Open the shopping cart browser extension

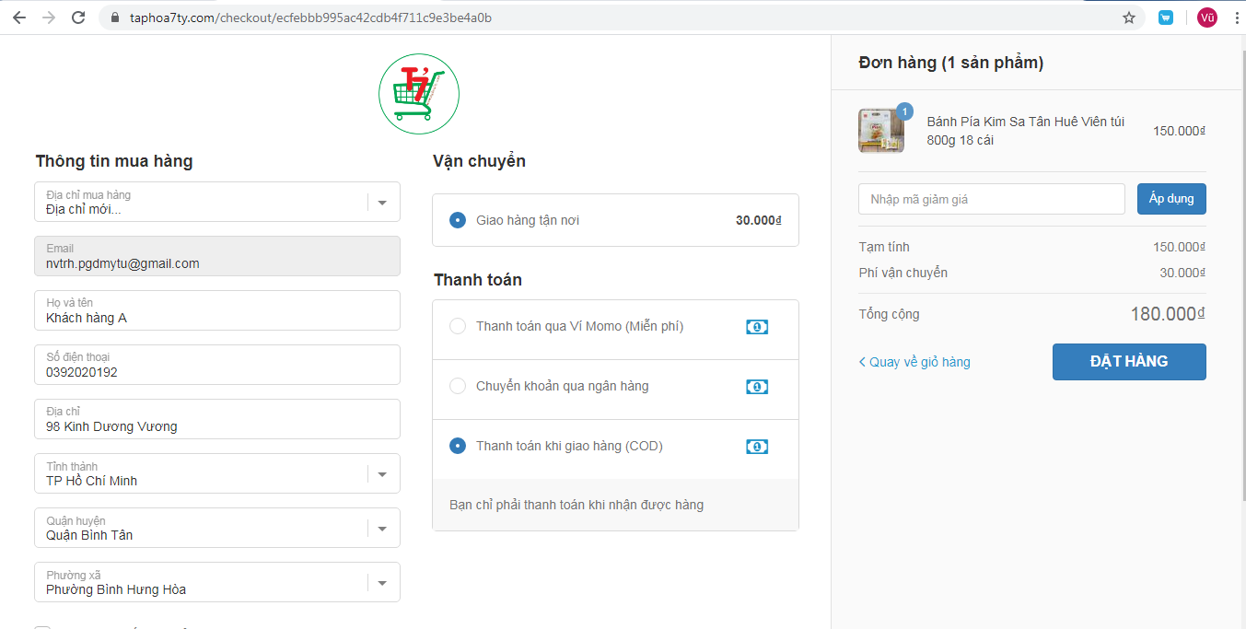[1166, 17]
